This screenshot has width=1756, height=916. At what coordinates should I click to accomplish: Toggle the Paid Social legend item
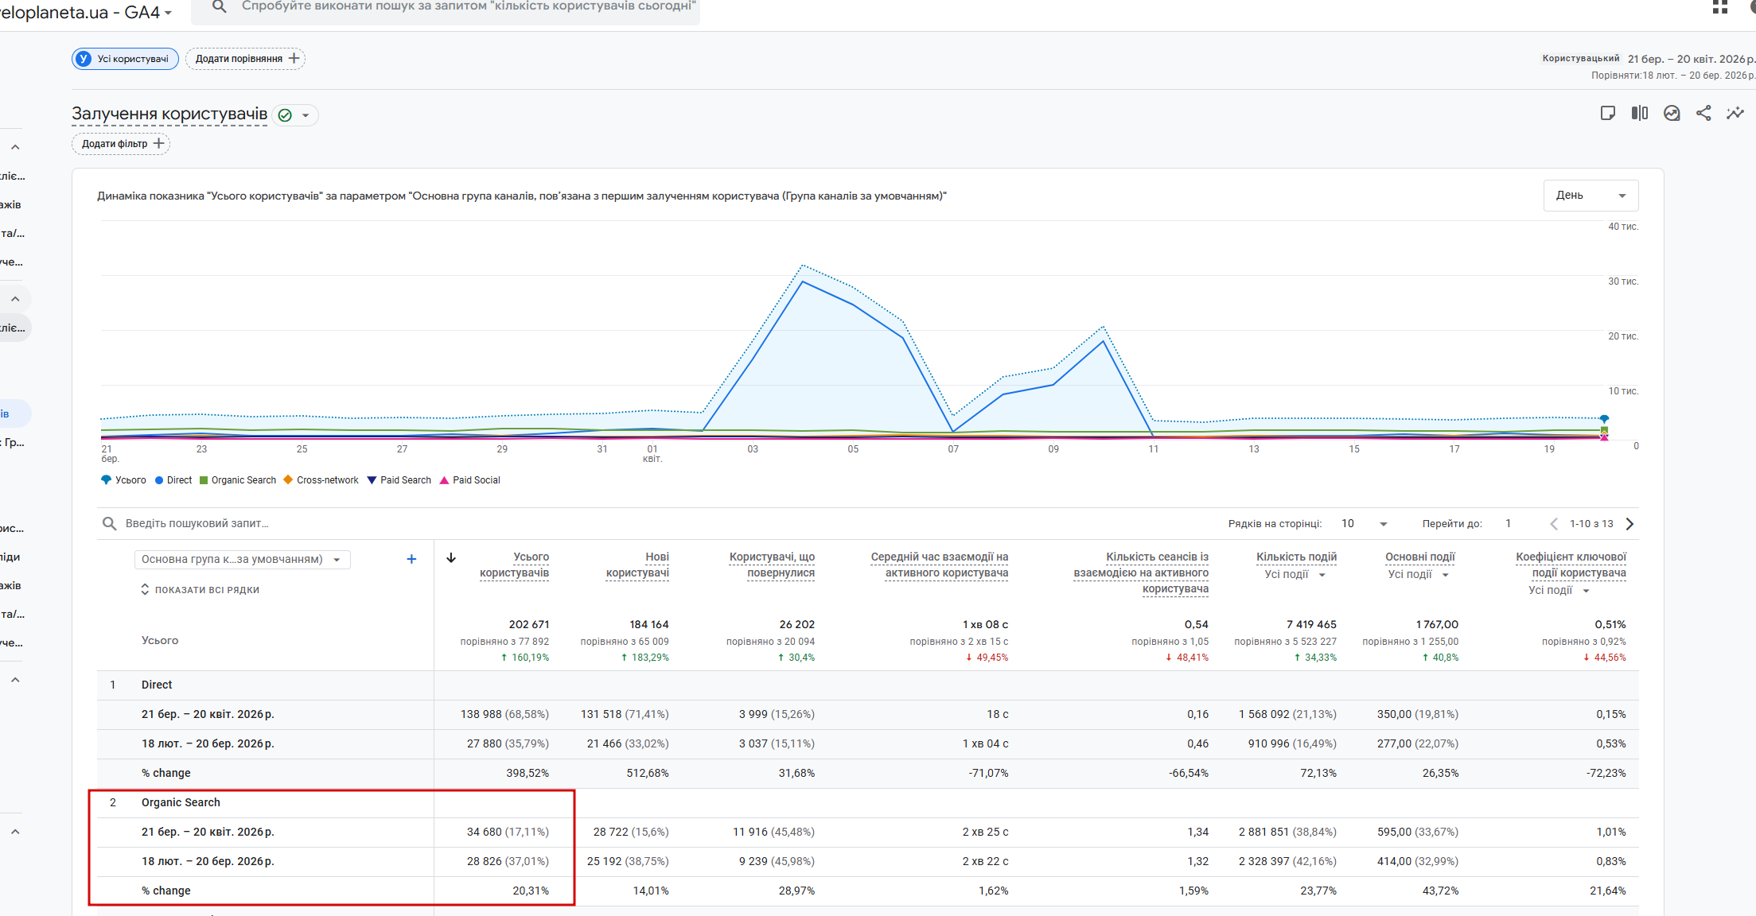470,480
